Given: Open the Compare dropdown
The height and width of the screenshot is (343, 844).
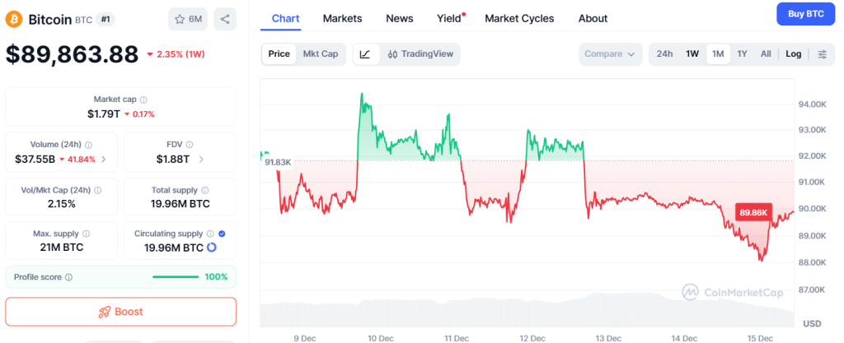Looking at the screenshot, I should tap(611, 54).
